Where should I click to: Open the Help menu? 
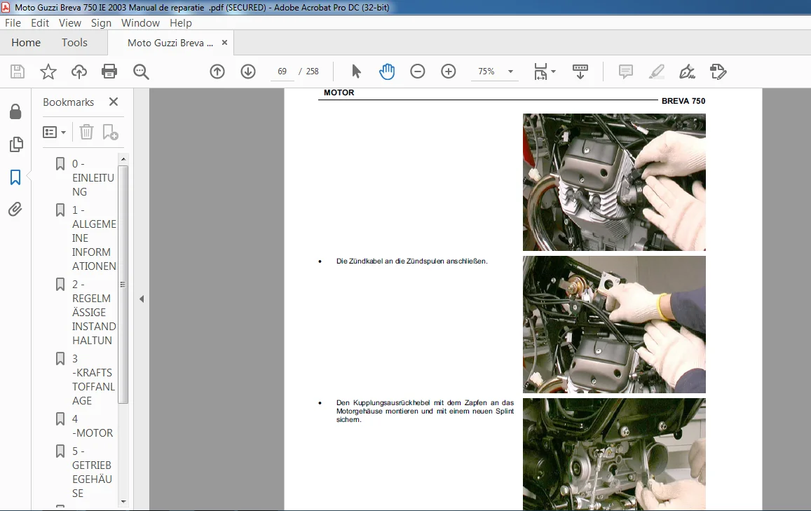coord(181,22)
